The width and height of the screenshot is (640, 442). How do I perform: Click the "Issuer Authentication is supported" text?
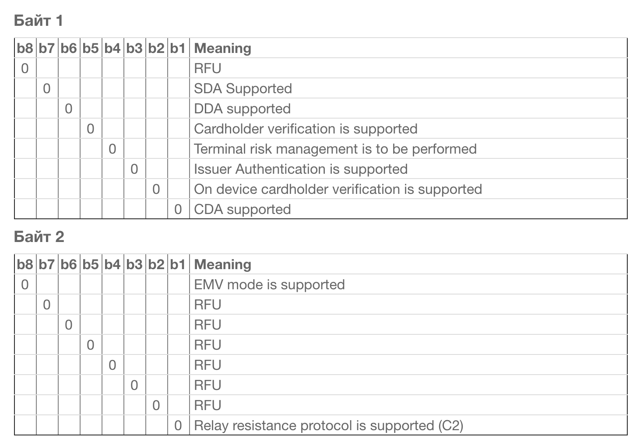point(301,169)
